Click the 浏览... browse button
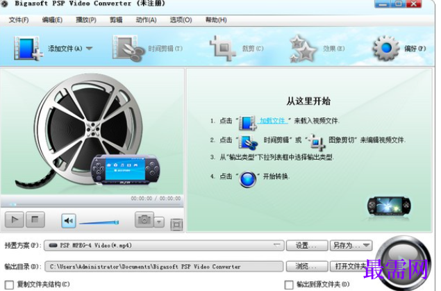Image resolution: width=441 pixels, height=291 pixels. [307, 266]
